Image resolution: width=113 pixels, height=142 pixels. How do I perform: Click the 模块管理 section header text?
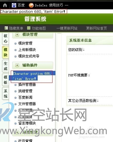(30, 35)
